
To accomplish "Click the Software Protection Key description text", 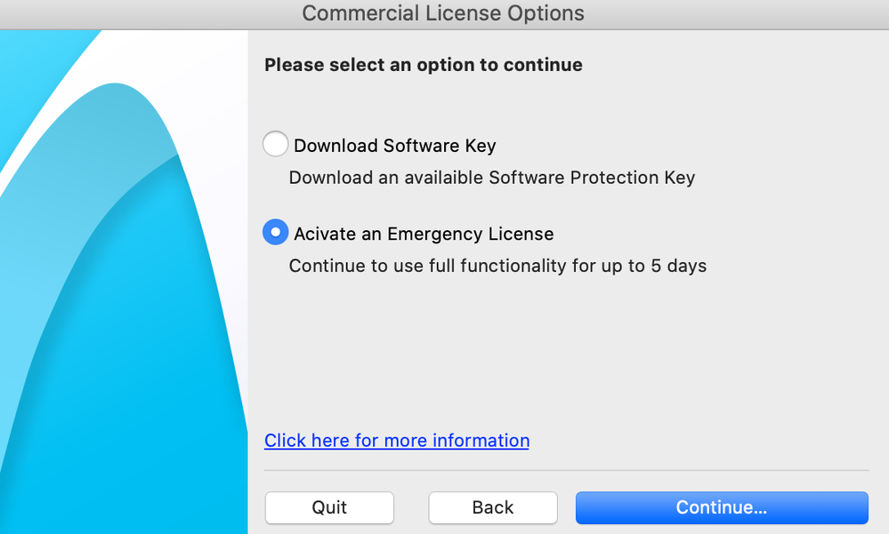I will pyautogui.click(x=491, y=178).
